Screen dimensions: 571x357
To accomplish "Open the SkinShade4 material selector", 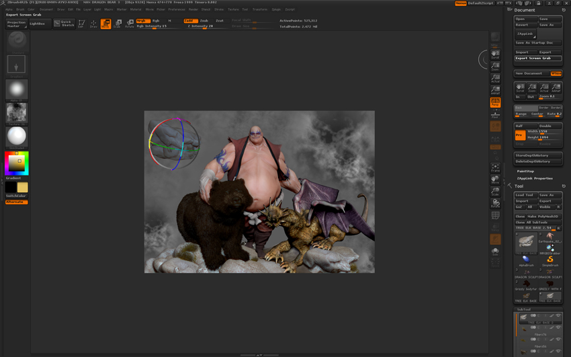I will 16,136.
